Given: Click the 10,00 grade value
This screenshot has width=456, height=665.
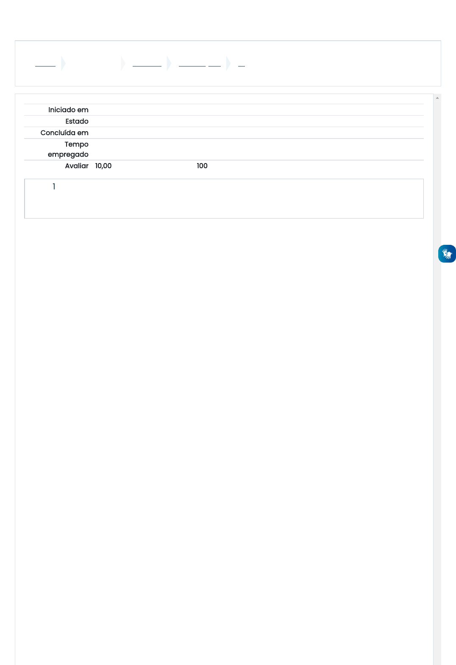Looking at the screenshot, I should tap(103, 166).
